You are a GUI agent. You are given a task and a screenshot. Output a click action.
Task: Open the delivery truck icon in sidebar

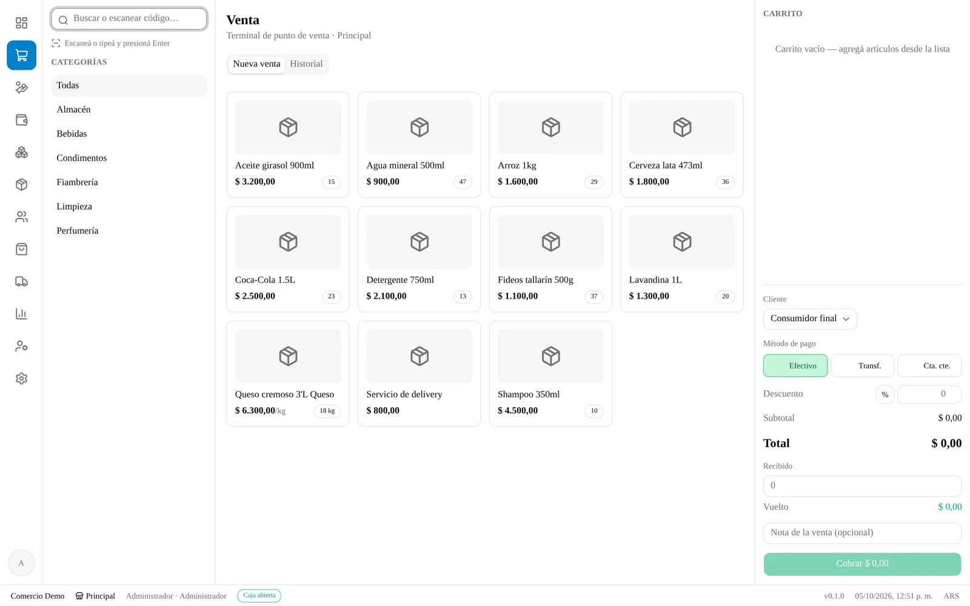pos(21,281)
